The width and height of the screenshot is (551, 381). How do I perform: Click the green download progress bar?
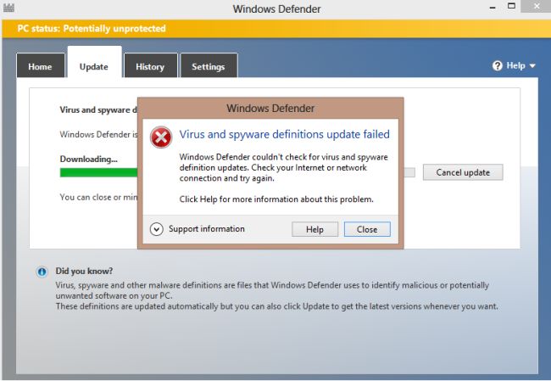pyautogui.click(x=98, y=172)
